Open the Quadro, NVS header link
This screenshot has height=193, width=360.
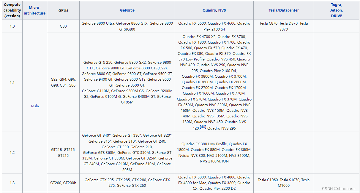[214, 10]
